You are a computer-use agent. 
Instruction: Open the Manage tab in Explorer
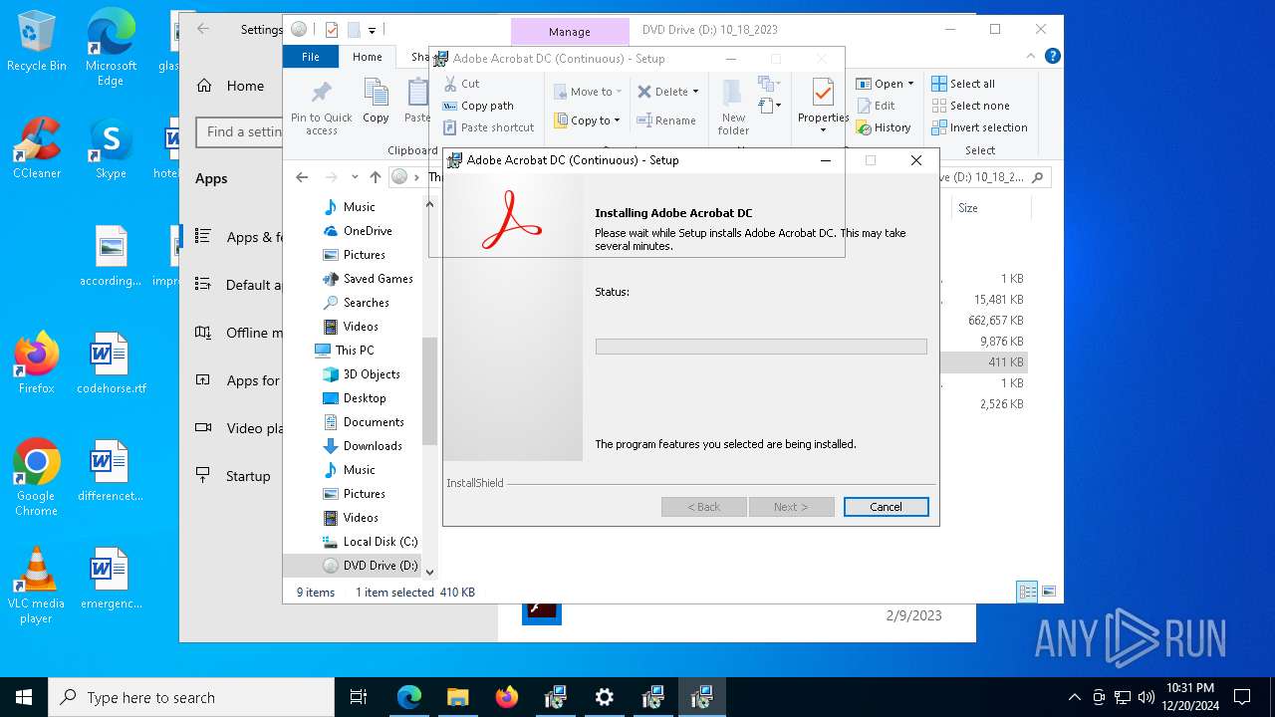tap(570, 31)
